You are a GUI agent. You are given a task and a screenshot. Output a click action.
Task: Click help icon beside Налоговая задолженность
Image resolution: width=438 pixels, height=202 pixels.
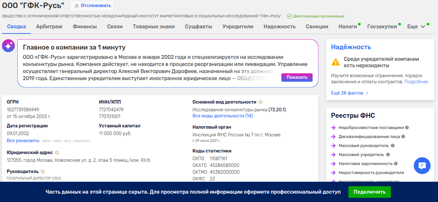(x=396, y=163)
